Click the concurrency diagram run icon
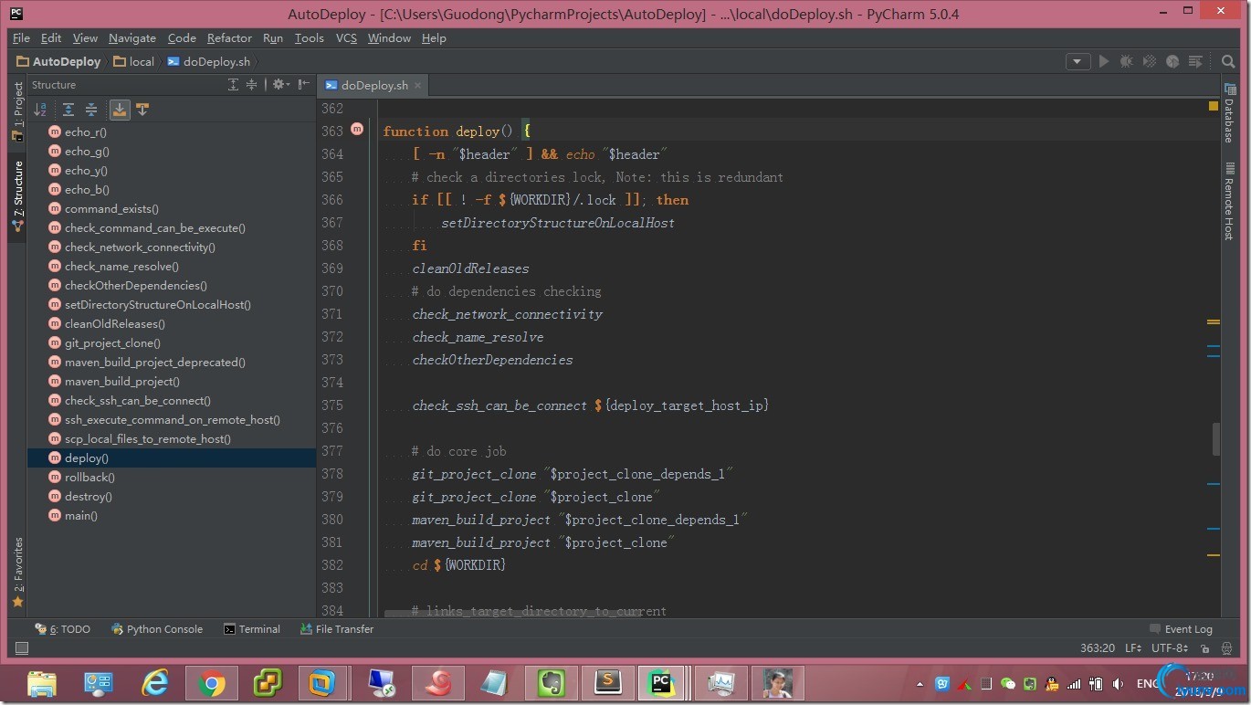 (x=1195, y=61)
